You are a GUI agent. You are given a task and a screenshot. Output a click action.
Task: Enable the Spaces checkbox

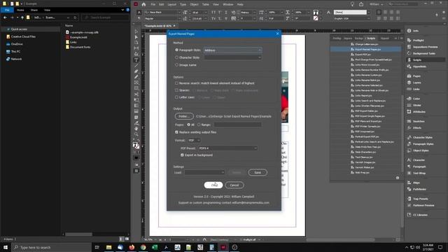(x=176, y=90)
